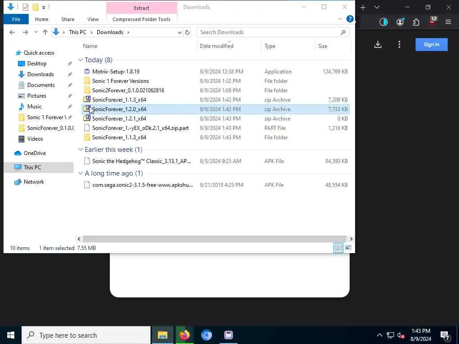Click the search magnifier icon
Viewport: 459px width, 344px height.
[343, 32]
